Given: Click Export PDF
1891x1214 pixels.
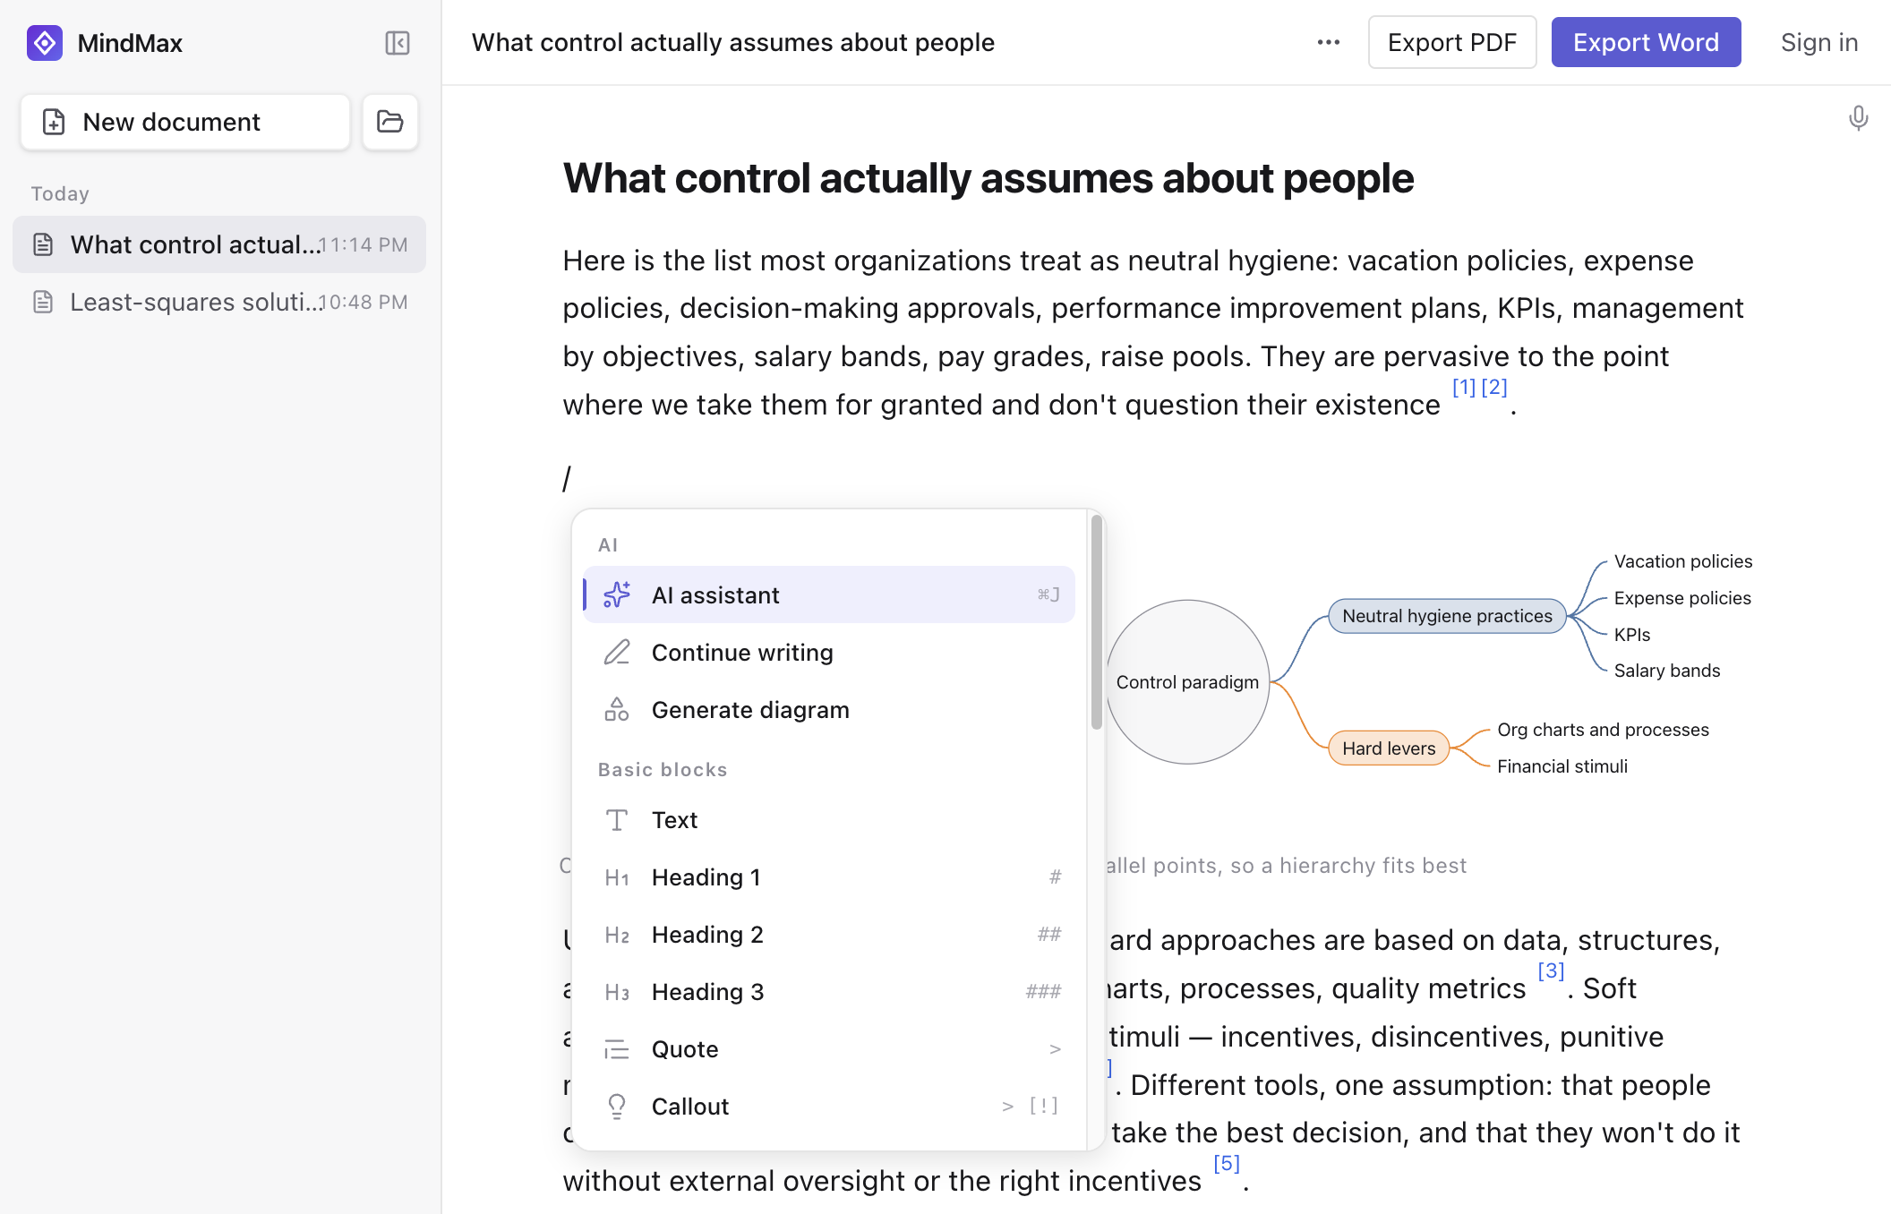Looking at the screenshot, I should [1452, 42].
